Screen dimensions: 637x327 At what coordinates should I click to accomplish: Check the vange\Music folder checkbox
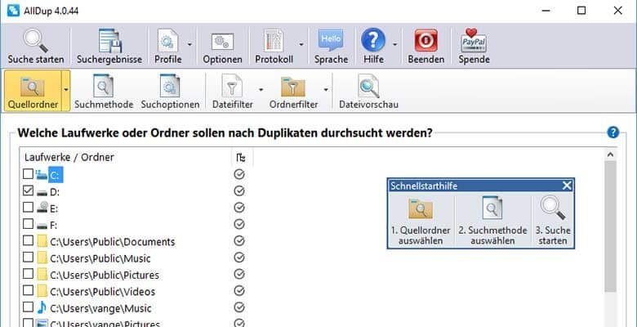coord(28,307)
